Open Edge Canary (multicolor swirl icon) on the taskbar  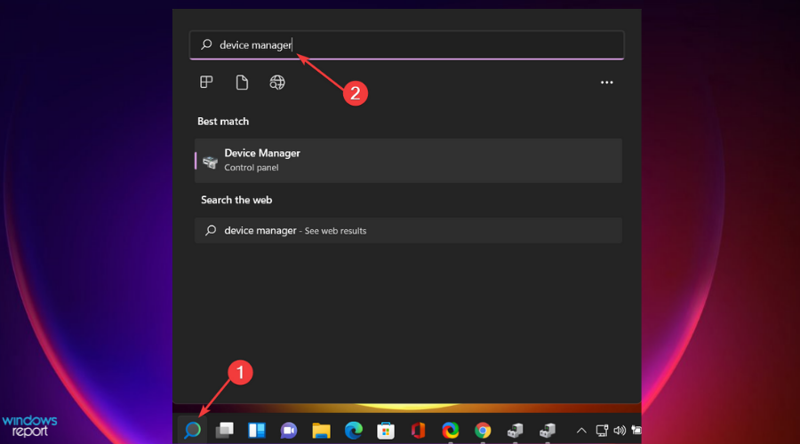(450, 431)
